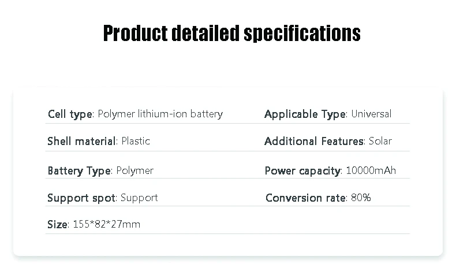This screenshot has height=271, width=456.
Task: Click the "Universal" value text
Action: (x=371, y=114)
